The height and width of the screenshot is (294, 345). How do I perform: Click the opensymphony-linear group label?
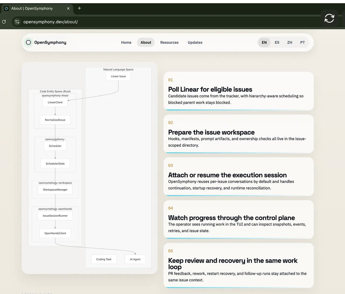tap(55, 96)
